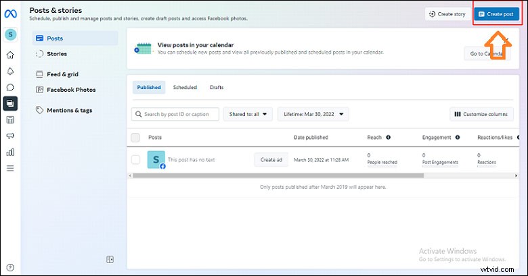Click 'View posts in your calendar' heading

(x=196, y=45)
